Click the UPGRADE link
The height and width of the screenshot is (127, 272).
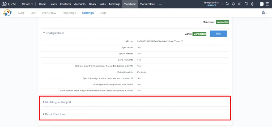coord(211,5)
